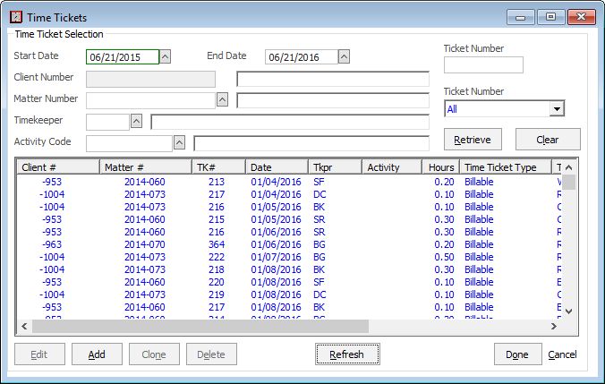The width and height of the screenshot is (605, 384).
Task: Click the grid's vertical scrollbar up arrow
Action: 568,167
